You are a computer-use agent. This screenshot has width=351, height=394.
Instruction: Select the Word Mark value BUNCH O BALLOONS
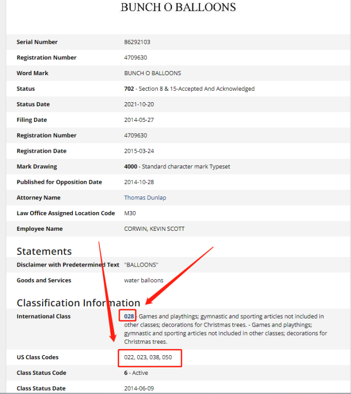pyautogui.click(x=152, y=73)
